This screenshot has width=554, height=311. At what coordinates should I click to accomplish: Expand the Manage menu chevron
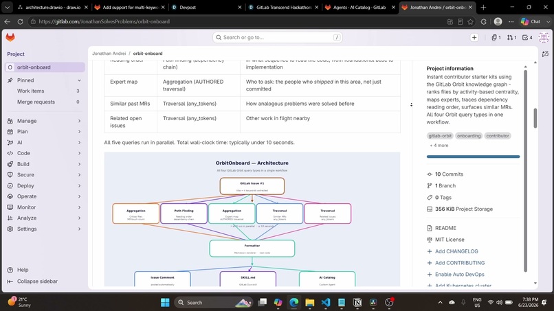click(80, 121)
